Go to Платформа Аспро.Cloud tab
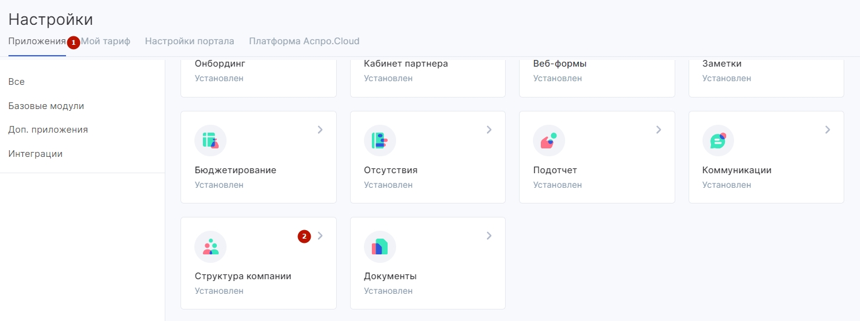The height and width of the screenshot is (321, 860). point(304,41)
